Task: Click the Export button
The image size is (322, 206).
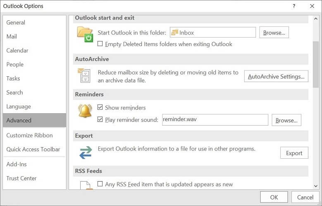Action: coord(294,153)
